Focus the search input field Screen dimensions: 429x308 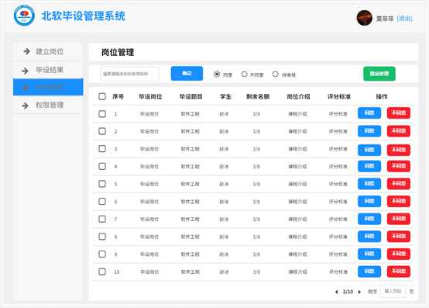click(x=129, y=74)
